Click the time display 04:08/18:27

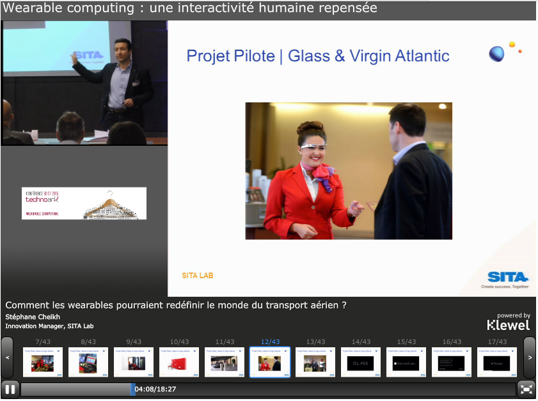(155, 389)
